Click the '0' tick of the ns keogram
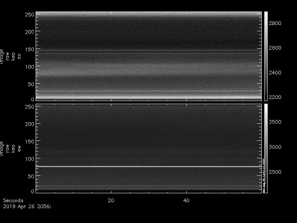 coord(32,99)
